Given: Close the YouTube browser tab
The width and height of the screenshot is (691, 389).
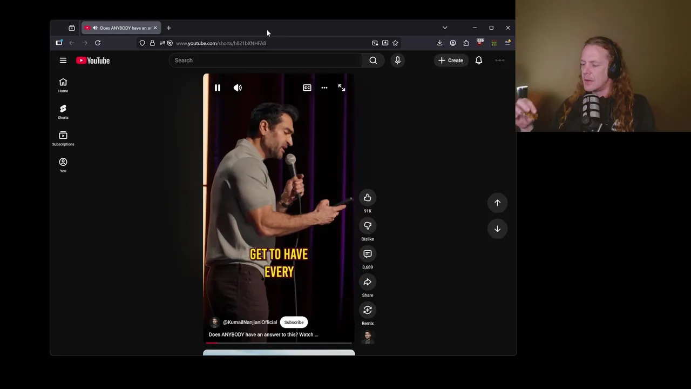Looking at the screenshot, I should (155, 28).
